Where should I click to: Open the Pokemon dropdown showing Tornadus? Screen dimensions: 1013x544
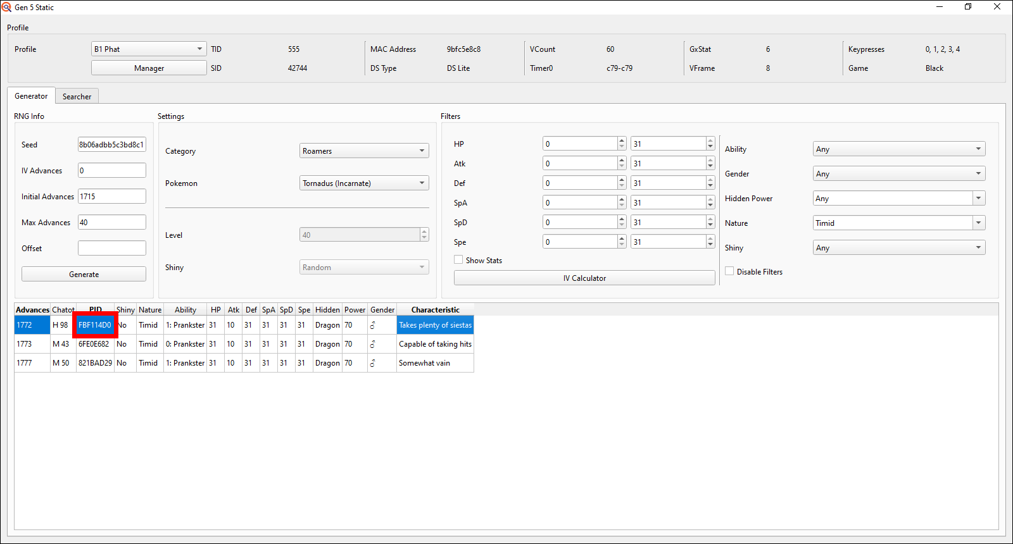364,183
